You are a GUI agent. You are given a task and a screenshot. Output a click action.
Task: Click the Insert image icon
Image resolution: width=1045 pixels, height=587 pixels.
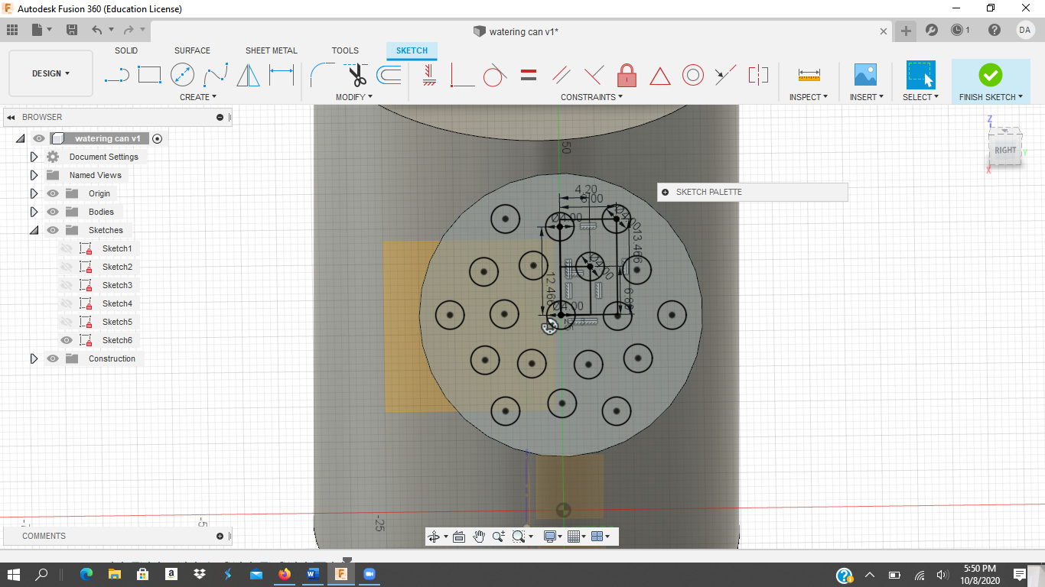(x=865, y=75)
